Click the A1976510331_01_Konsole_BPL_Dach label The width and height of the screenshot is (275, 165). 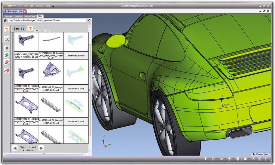[x=51, y=56]
